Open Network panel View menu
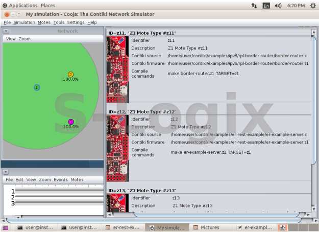 (11, 39)
